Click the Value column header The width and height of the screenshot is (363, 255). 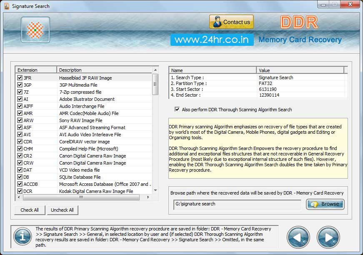[300, 70]
